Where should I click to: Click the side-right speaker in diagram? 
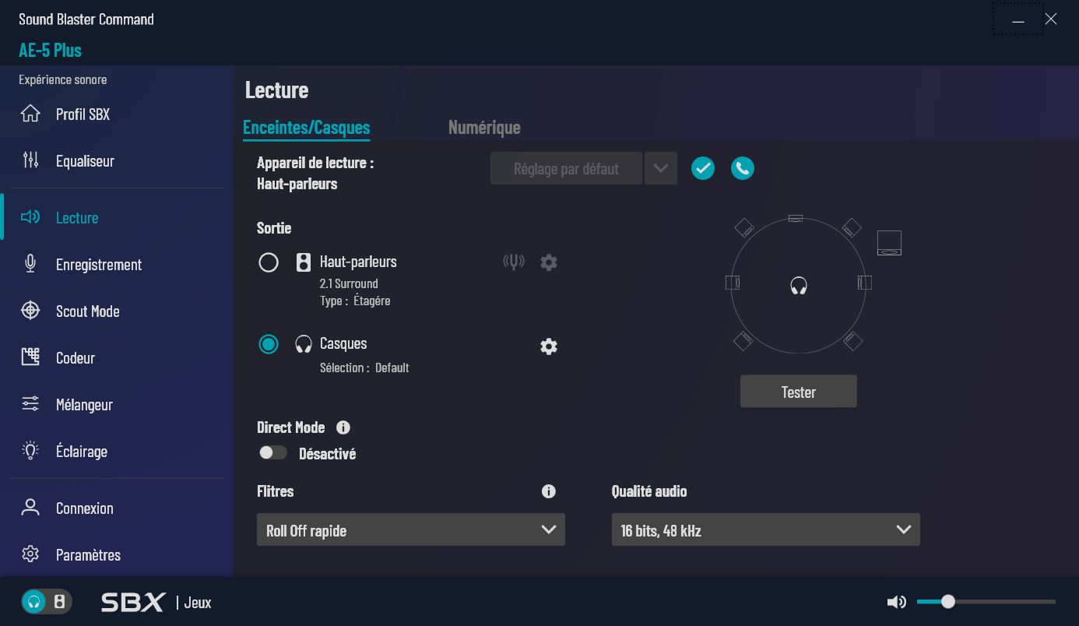[865, 282]
